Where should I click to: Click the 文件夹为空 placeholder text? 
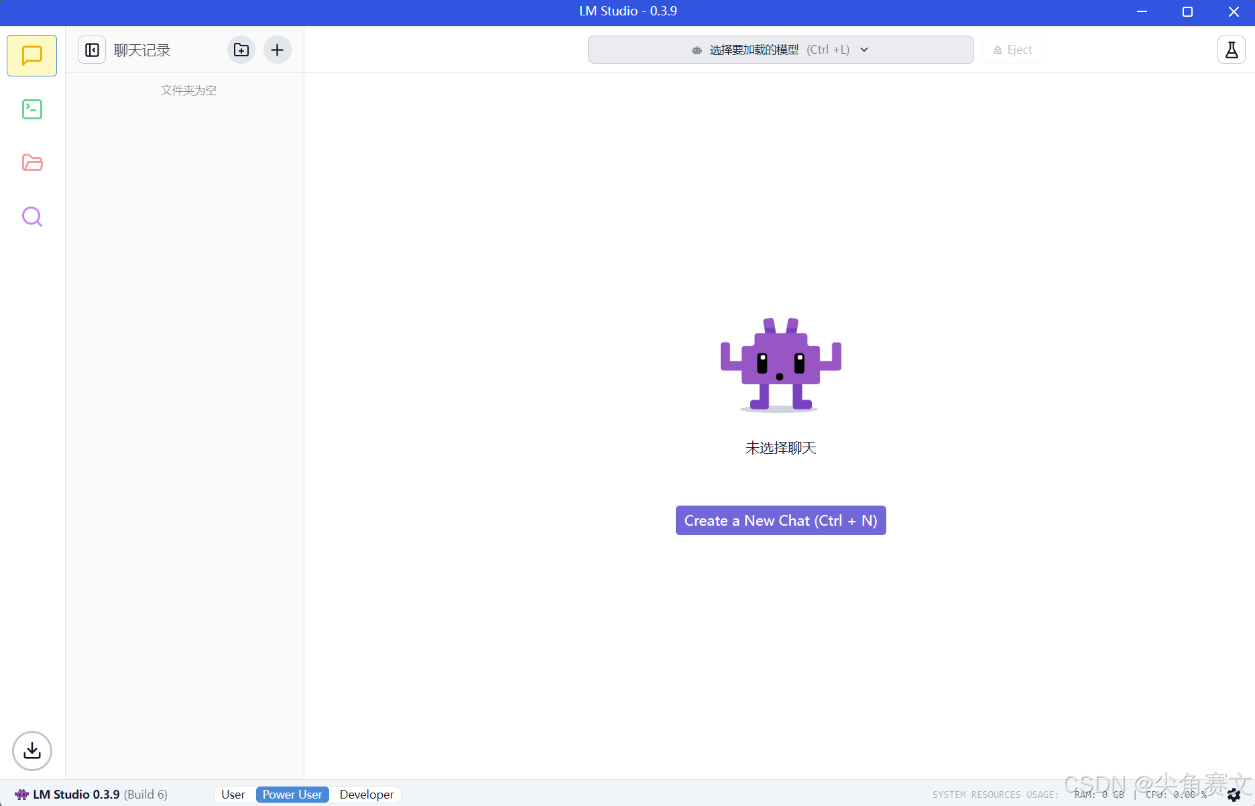click(188, 91)
